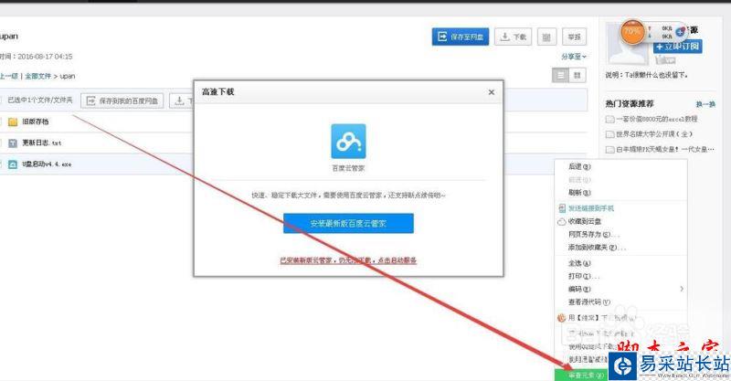The width and height of the screenshot is (731, 381).
Task: Select the U盘启动v4.4.exe file name
Action: [47, 164]
